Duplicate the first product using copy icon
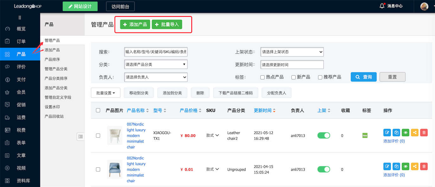The image size is (435, 187). (396, 133)
